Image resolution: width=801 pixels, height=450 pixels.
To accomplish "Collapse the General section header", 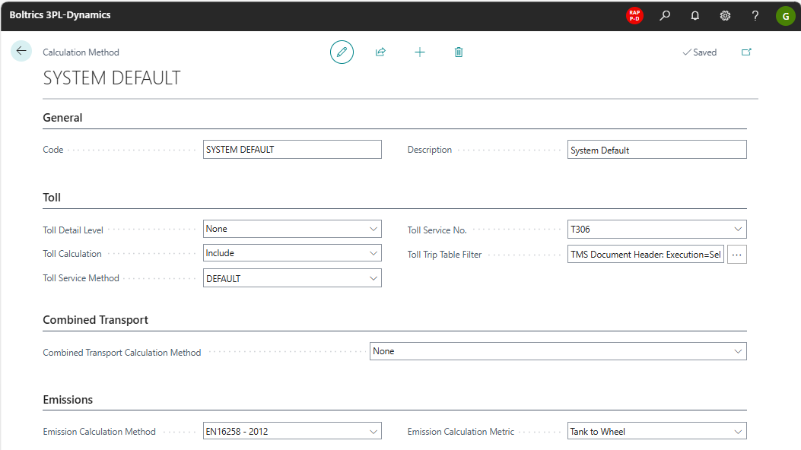I will click(x=63, y=118).
